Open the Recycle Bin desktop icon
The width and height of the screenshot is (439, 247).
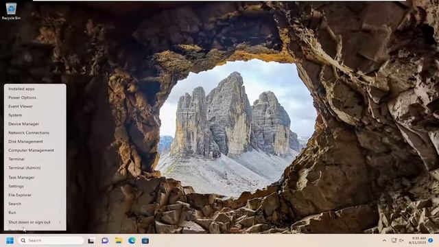(11, 11)
